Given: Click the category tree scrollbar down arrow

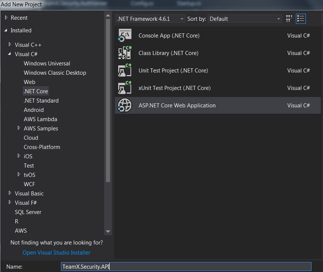Looking at the screenshot, I should [108, 231].
